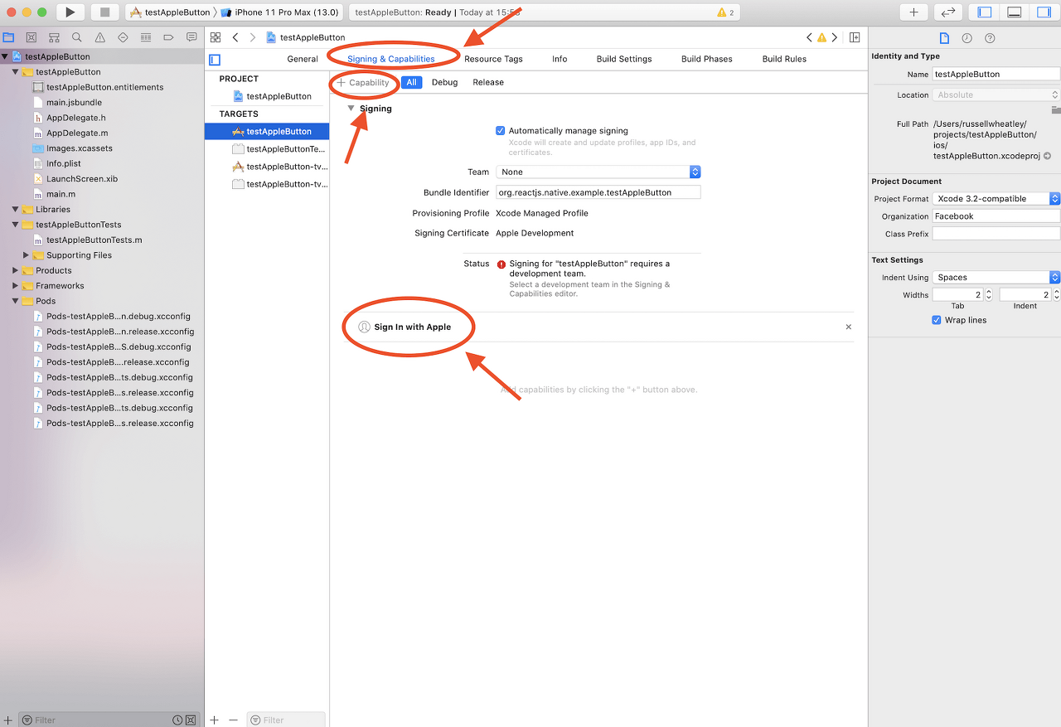Image resolution: width=1061 pixels, height=727 pixels.
Task: Remove the Sign In with Apple capability
Action: tap(848, 327)
